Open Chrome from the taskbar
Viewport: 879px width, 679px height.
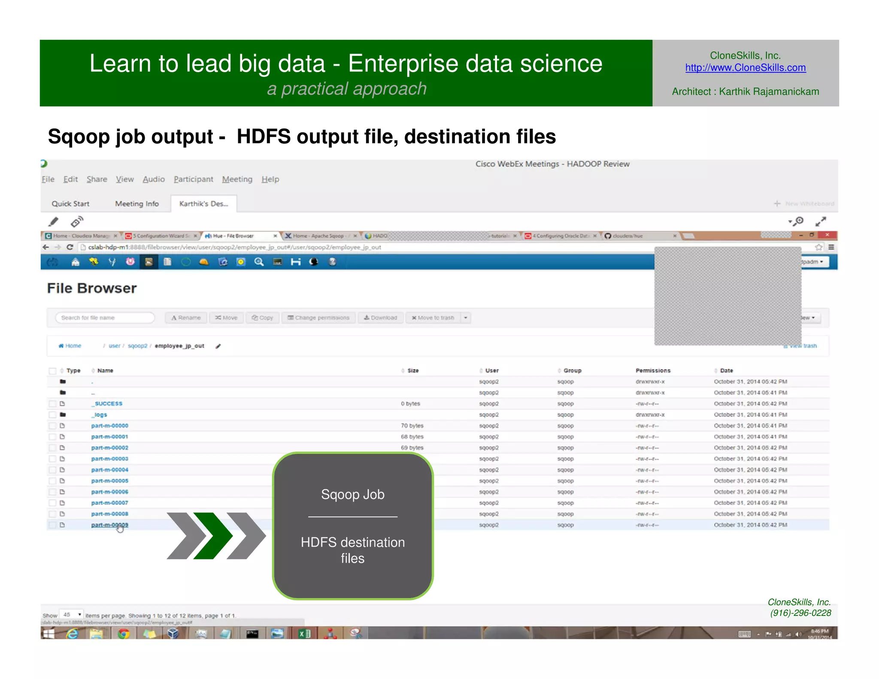click(124, 634)
